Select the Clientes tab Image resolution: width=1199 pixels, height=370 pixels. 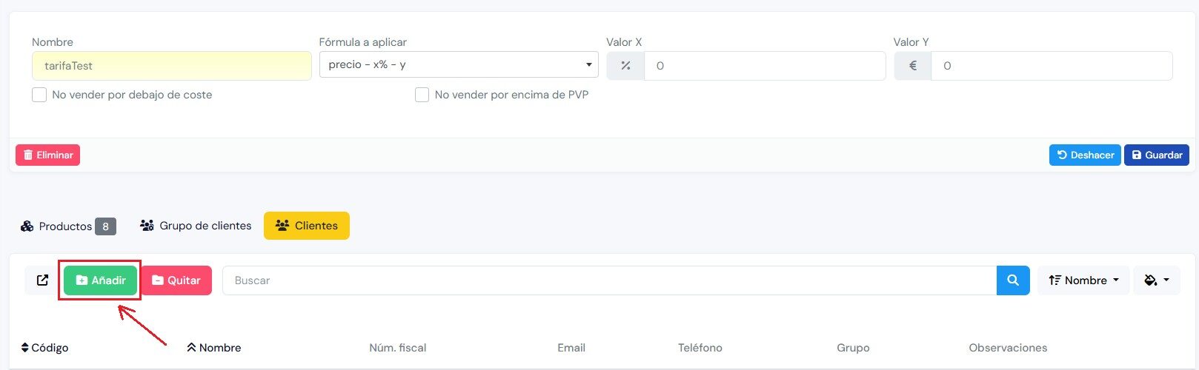306,226
